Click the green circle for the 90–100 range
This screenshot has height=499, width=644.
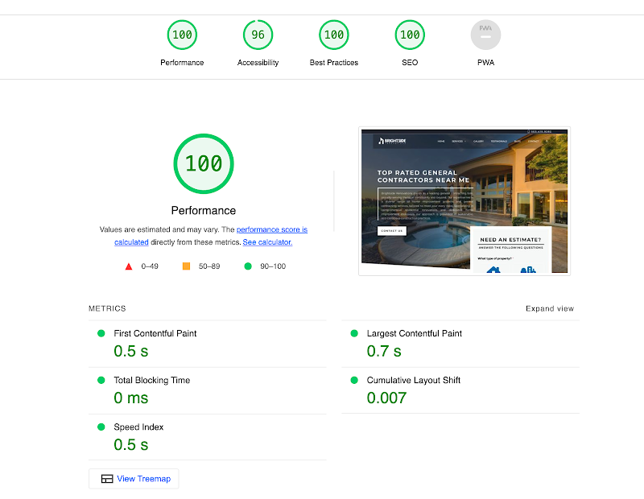pyautogui.click(x=248, y=265)
